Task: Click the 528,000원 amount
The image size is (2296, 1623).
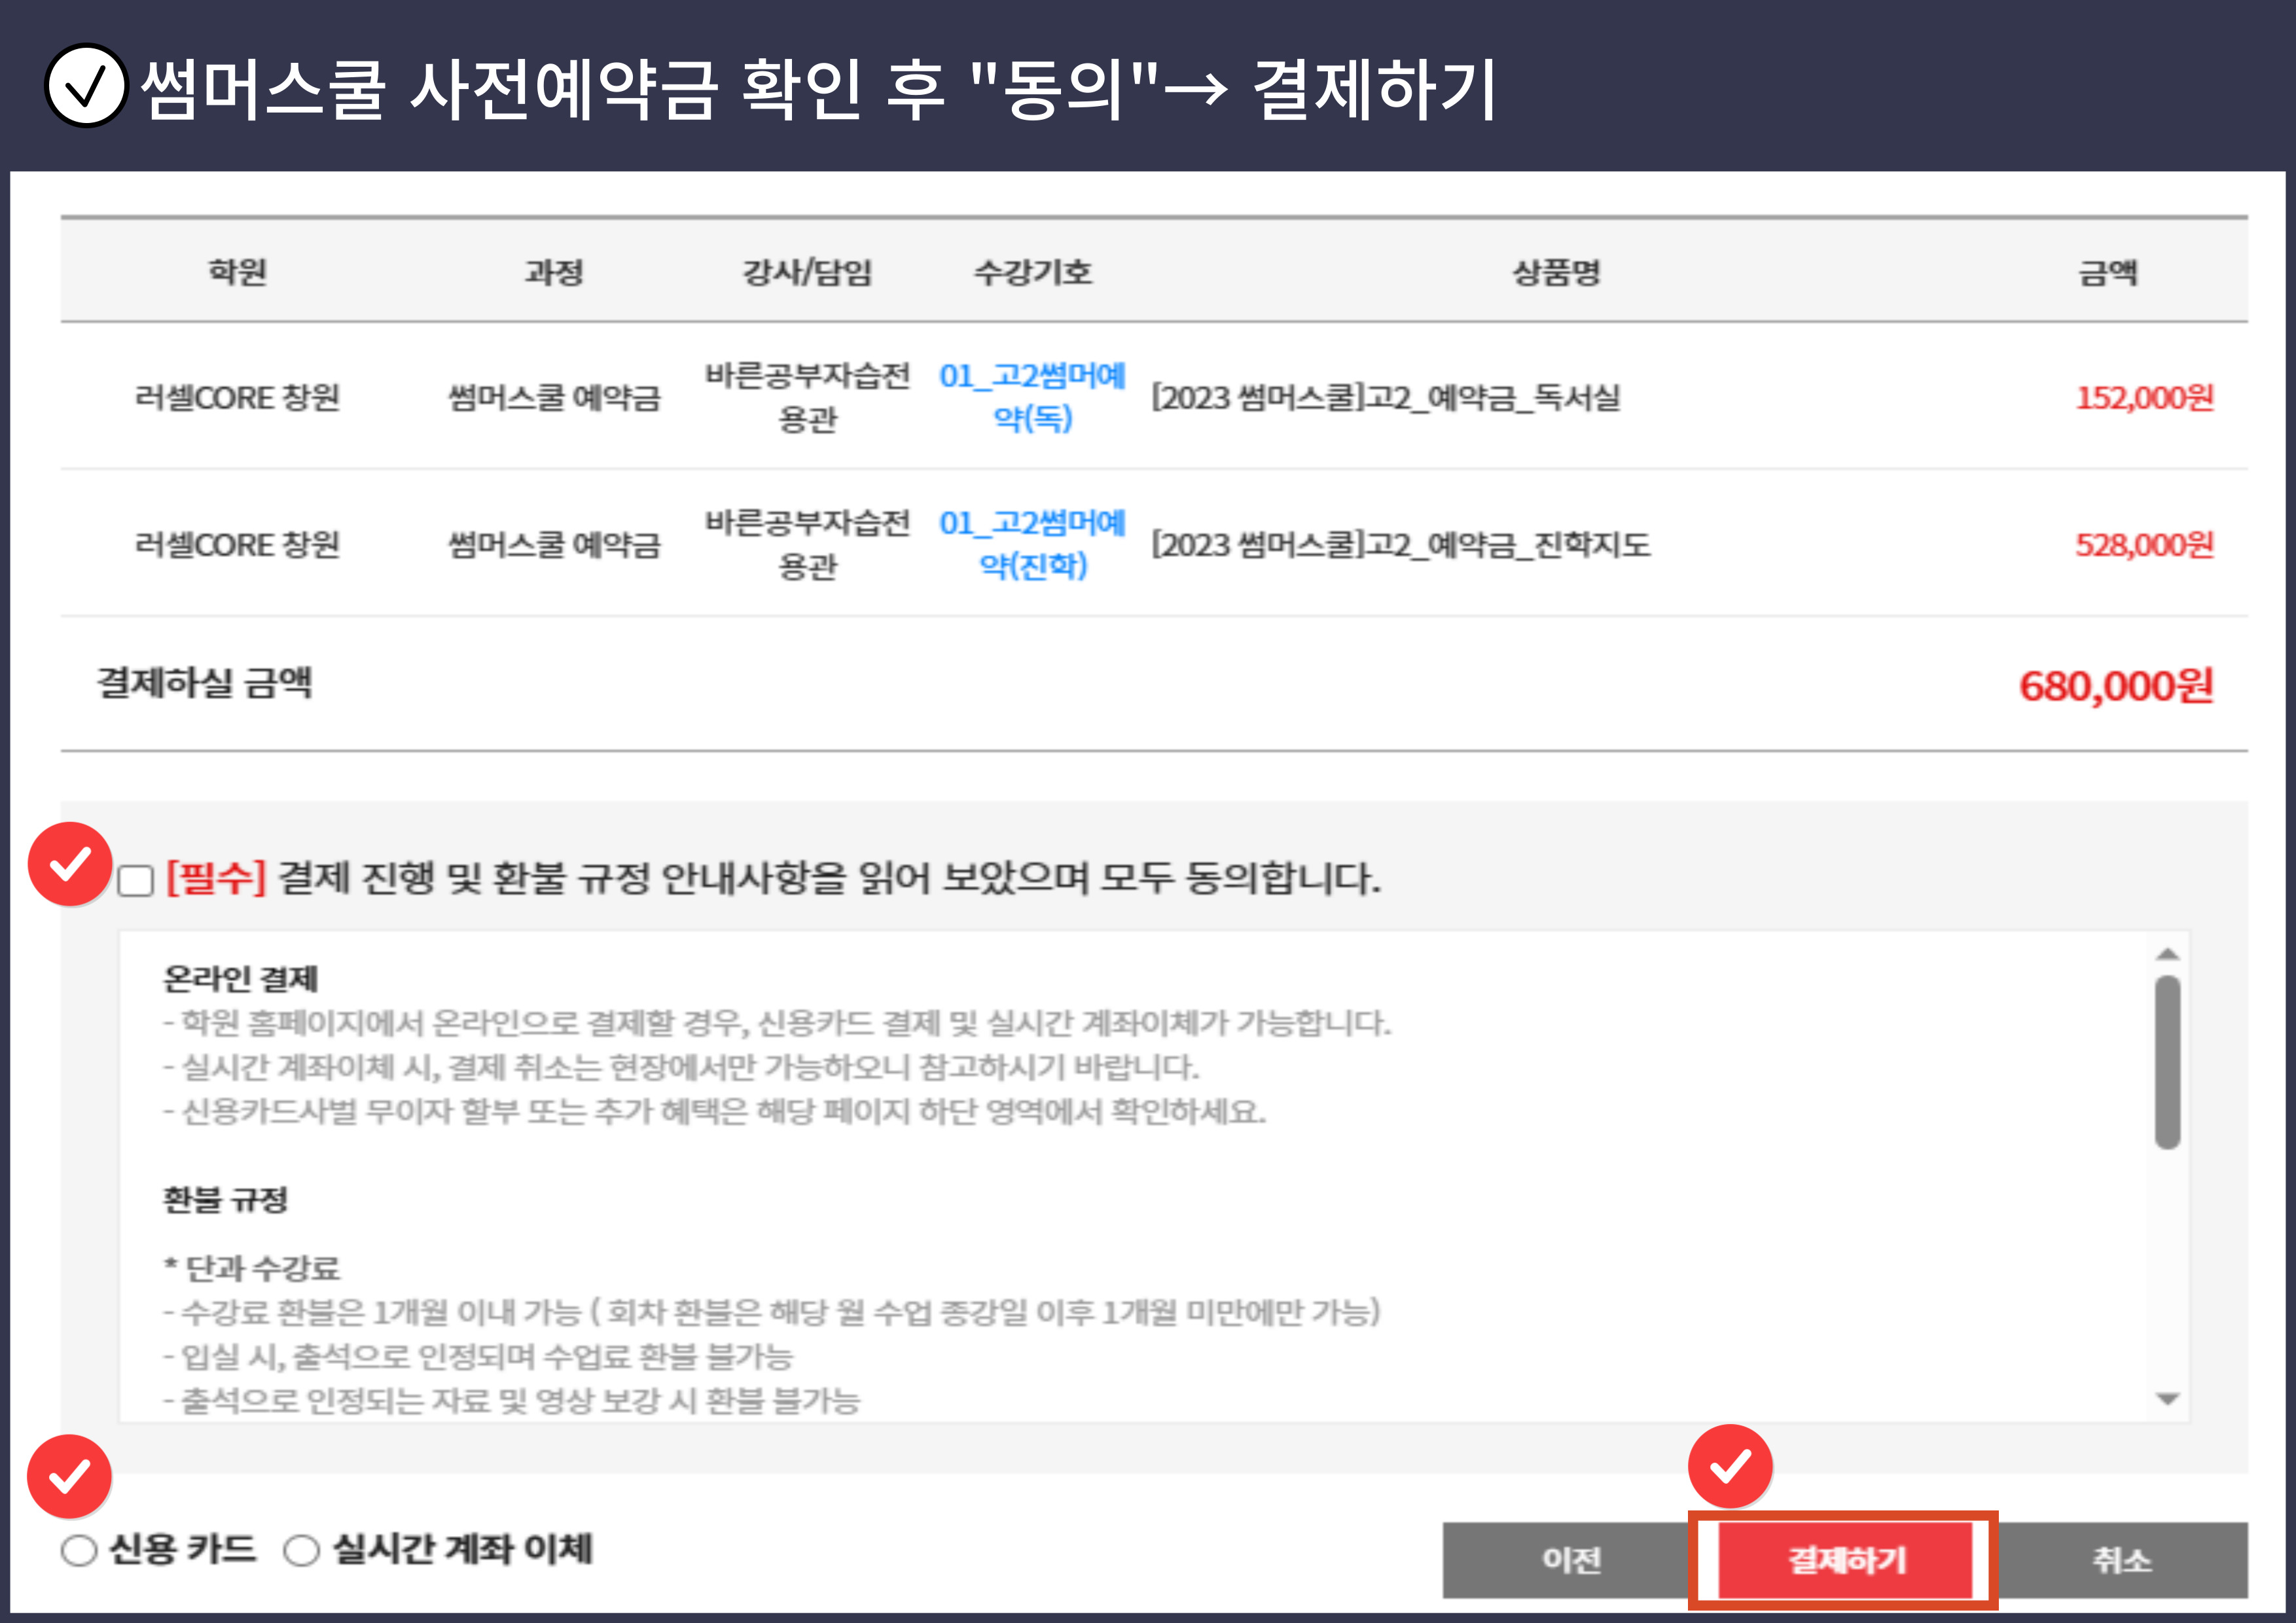Action: tap(2144, 545)
